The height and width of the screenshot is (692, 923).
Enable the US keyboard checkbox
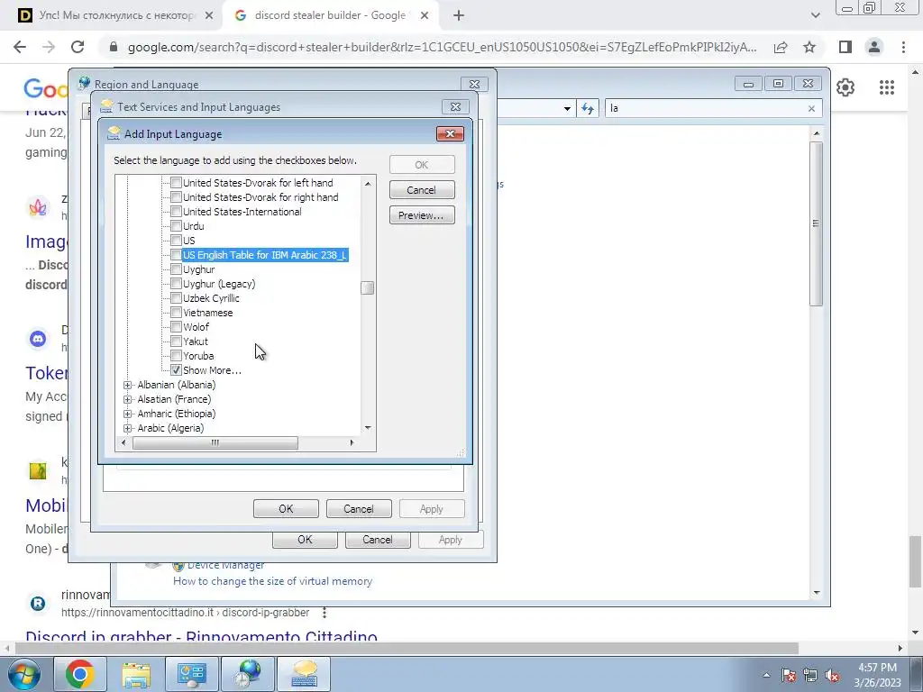pos(176,241)
